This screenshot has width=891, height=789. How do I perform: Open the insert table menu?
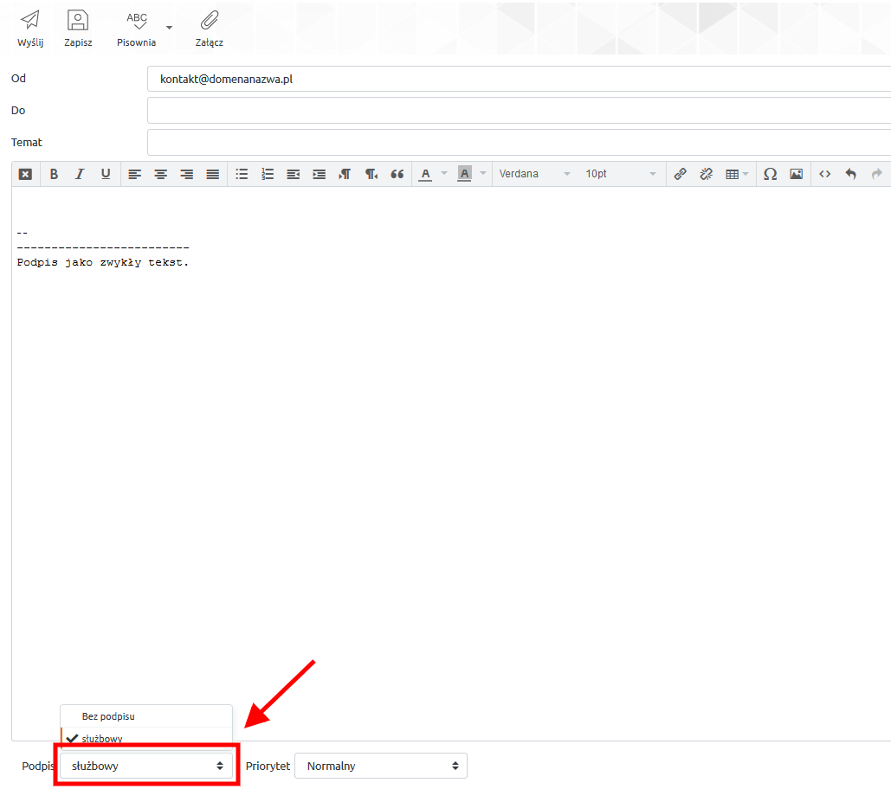[737, 174]
